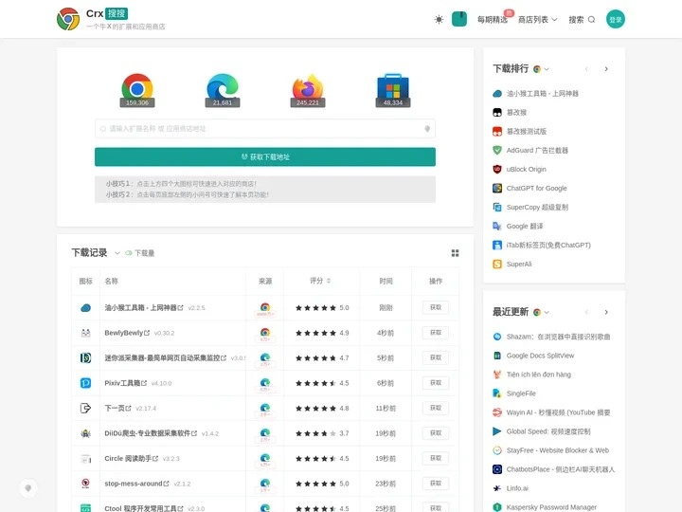Open 油小猴工具箱 icon in download ranking
682x512 pixels.
click(x=497, y=94)
